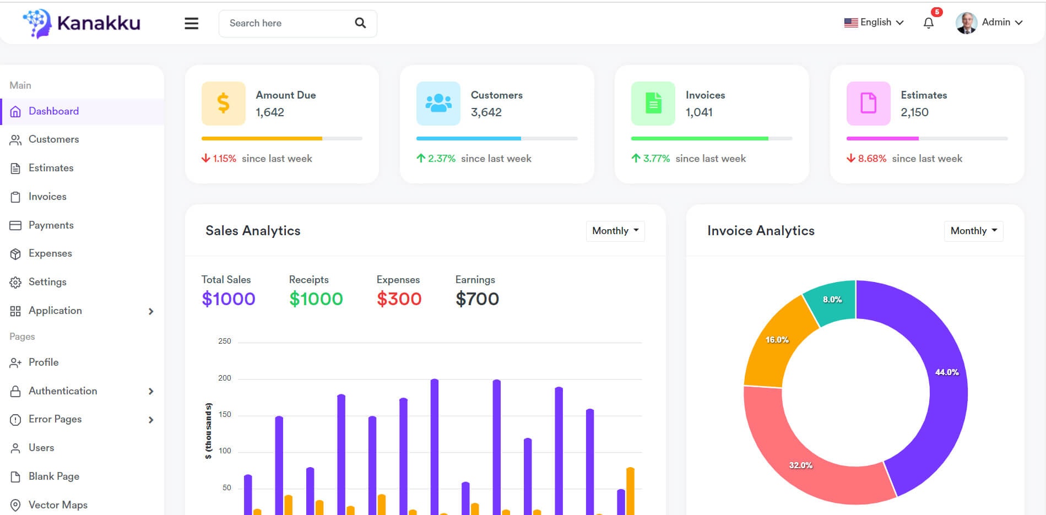The width and height of the screenshot is (1046, 515).
Task: Click the Expenses box icon in sidebar
Action: (15, 254)
